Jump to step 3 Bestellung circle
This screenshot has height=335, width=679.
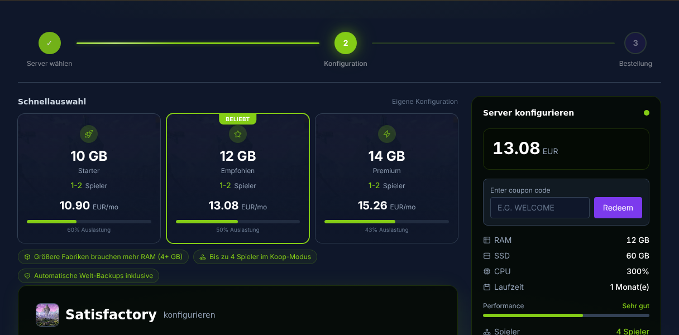tap(635, 43)
